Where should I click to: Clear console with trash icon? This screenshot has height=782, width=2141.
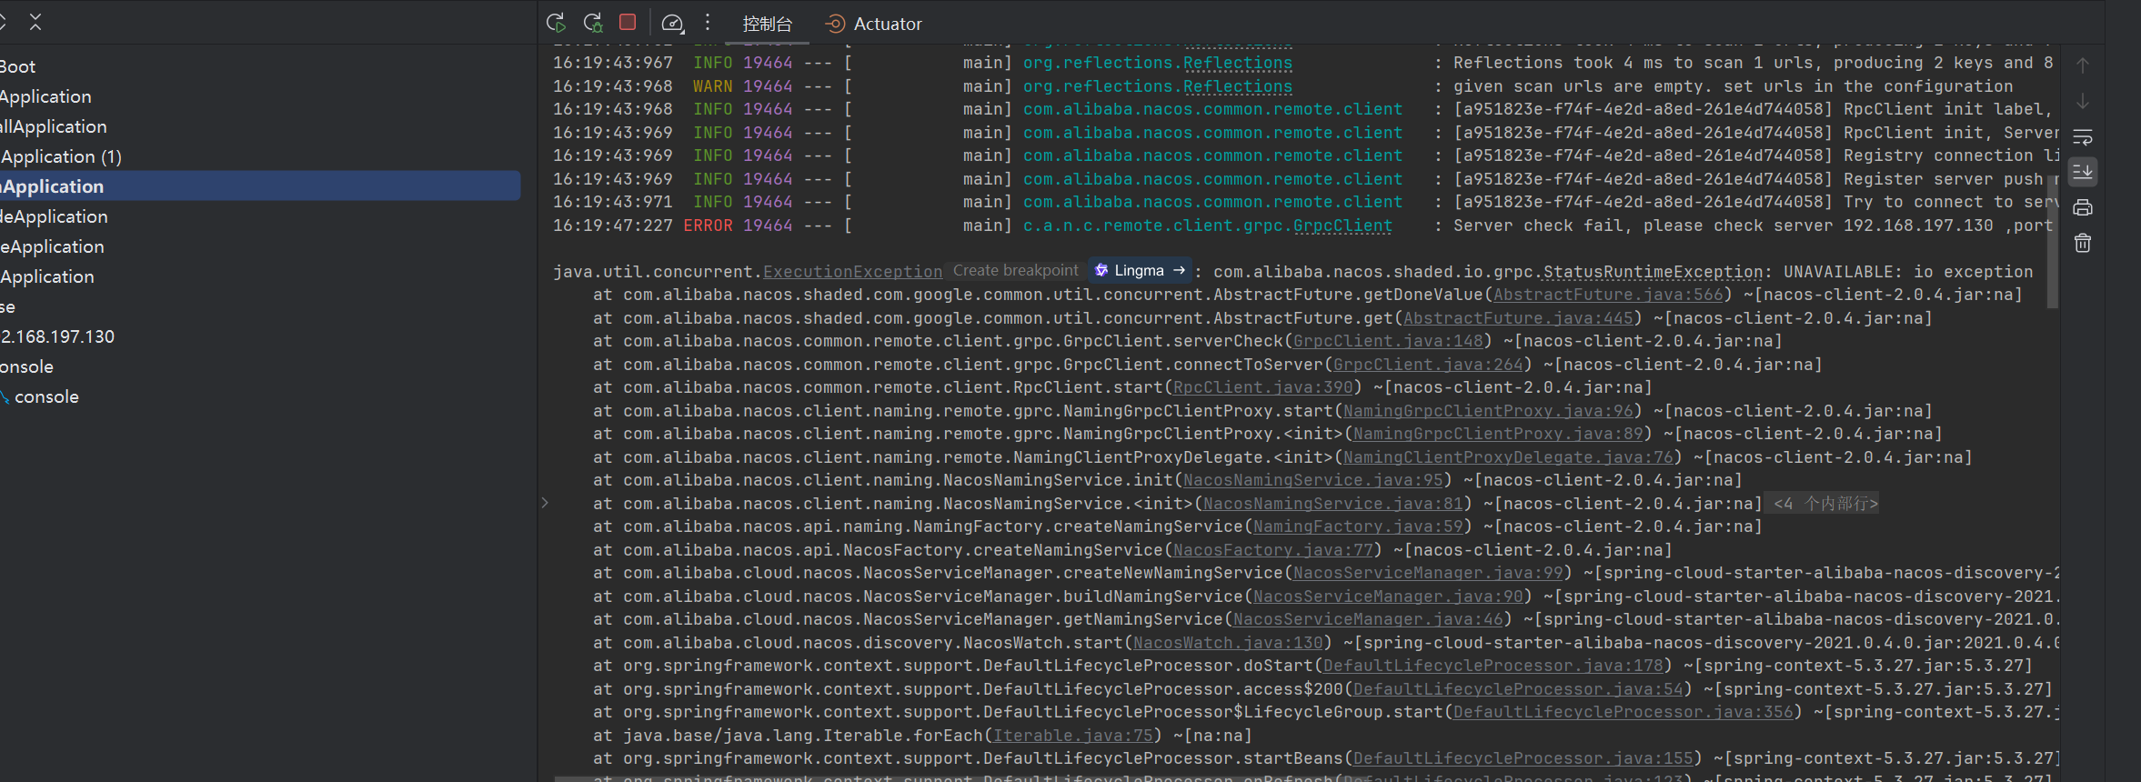coord(2083,243)
